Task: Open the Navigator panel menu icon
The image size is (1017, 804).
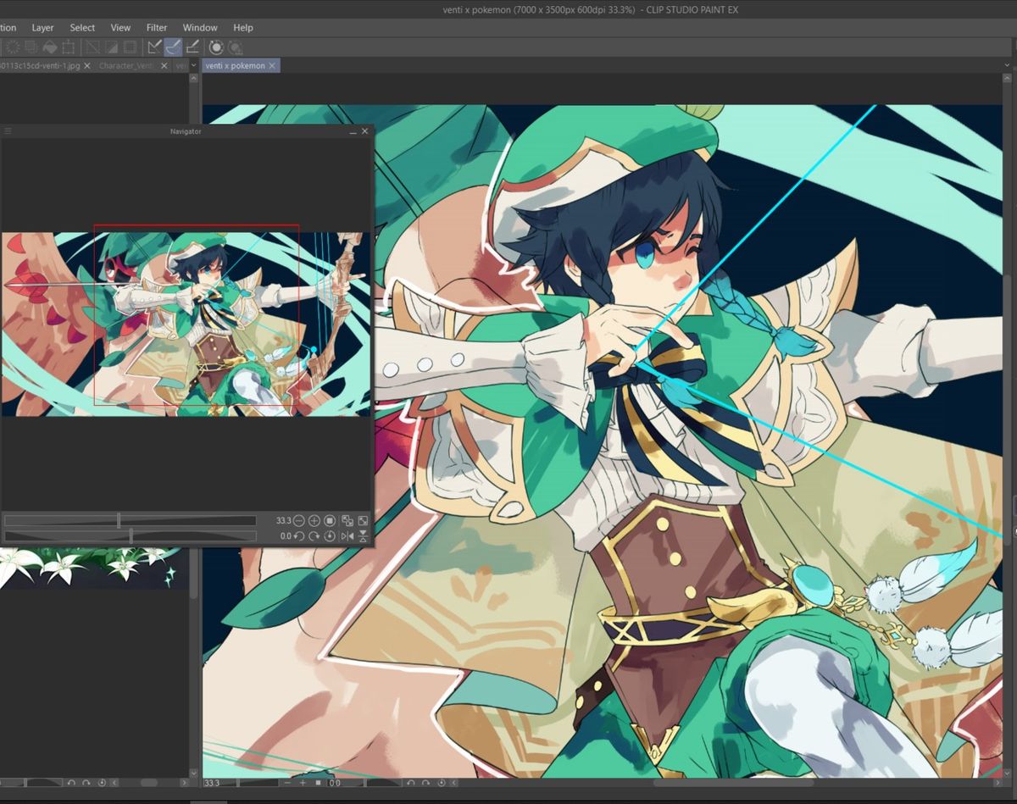Action: 8,131
